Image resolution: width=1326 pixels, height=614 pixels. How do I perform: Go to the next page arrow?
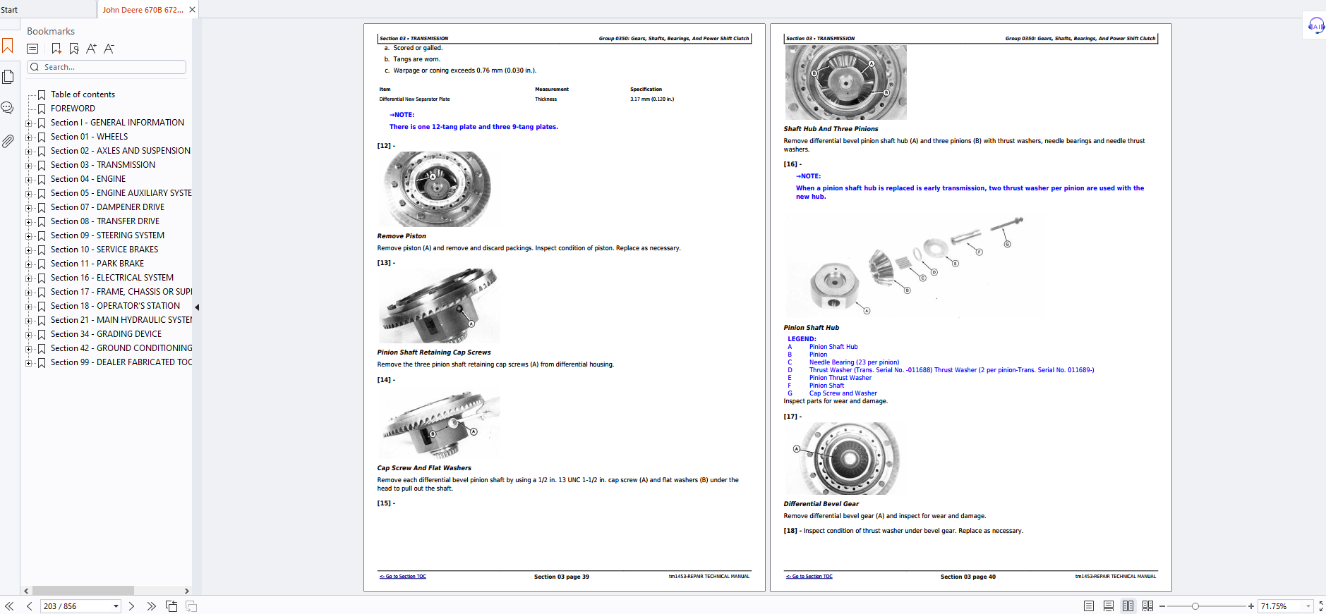[131, 606]
